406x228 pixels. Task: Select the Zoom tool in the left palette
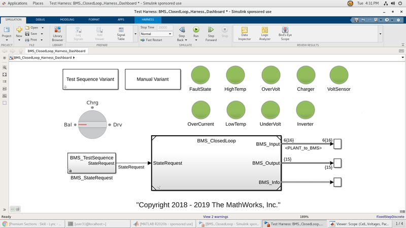[5, 67]
